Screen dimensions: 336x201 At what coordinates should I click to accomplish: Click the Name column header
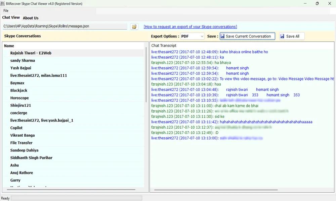pyautogui.click(x=9, y=46)
